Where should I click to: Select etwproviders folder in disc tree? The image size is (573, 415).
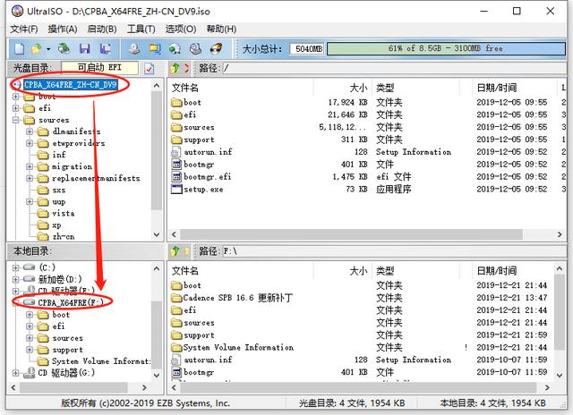(79, 143)
